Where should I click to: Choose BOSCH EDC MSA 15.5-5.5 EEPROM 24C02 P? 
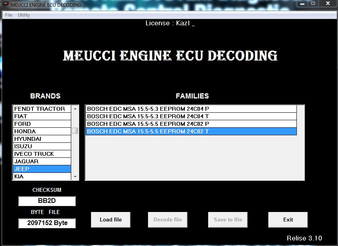191,124
